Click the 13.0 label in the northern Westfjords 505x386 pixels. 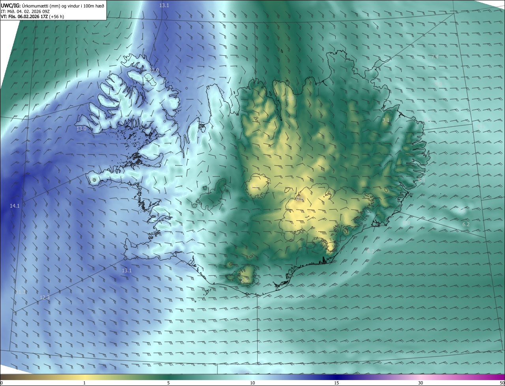click(154, 70)
